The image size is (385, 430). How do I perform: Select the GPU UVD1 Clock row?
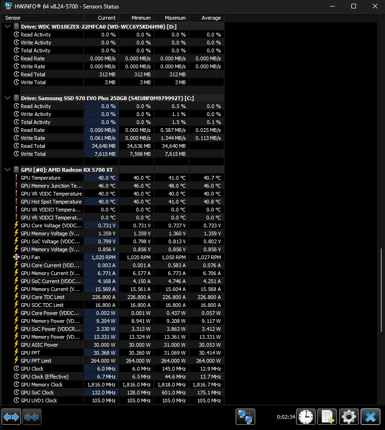point(118,401)
